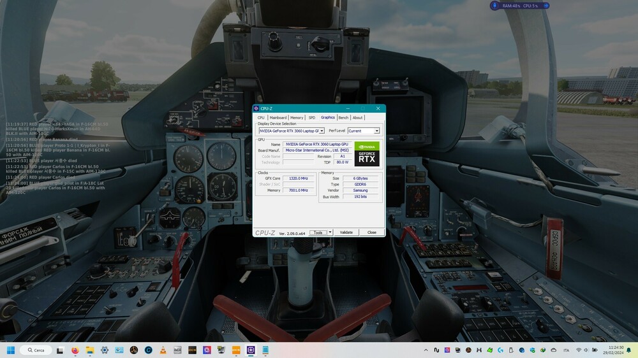Expand the Tools dropdown arrow
The image size is (638, 358).
click(330, 233)
